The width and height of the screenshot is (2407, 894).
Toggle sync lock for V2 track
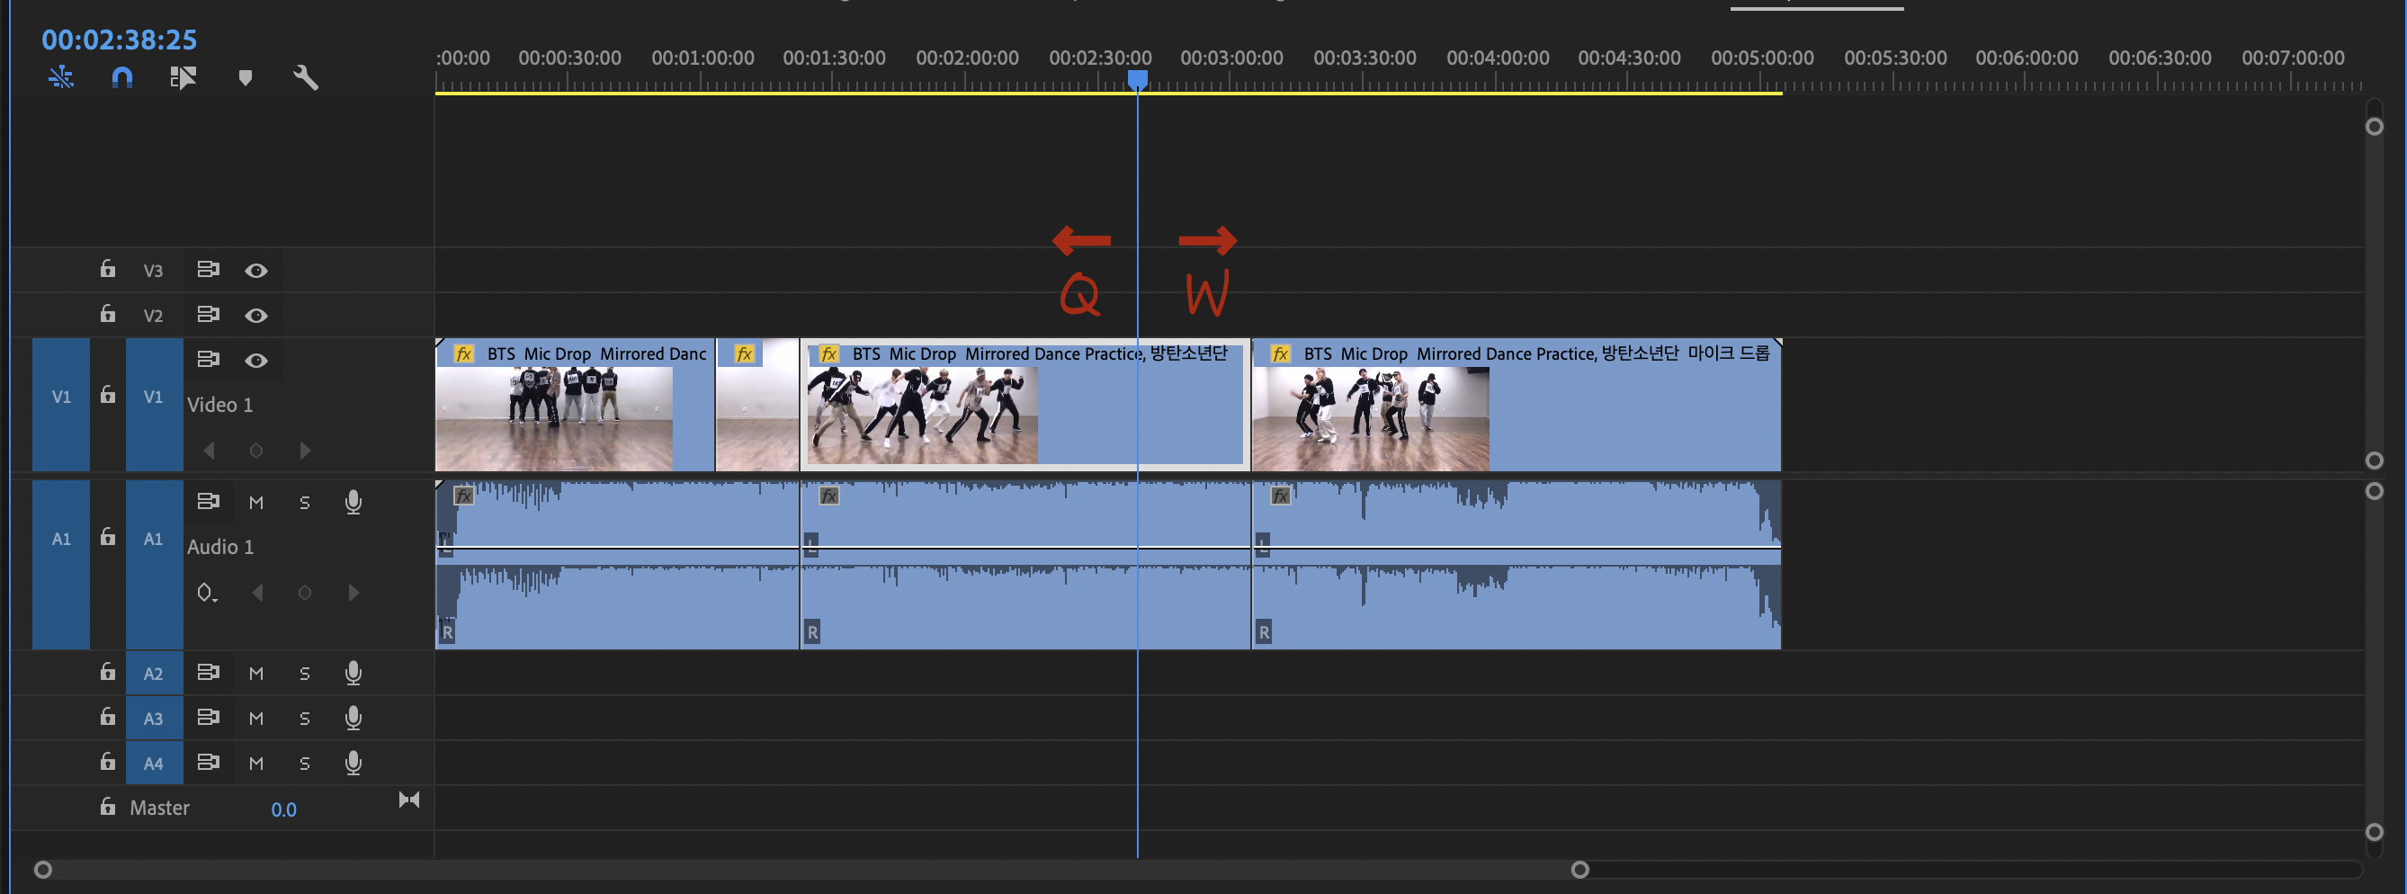(208, 314)
